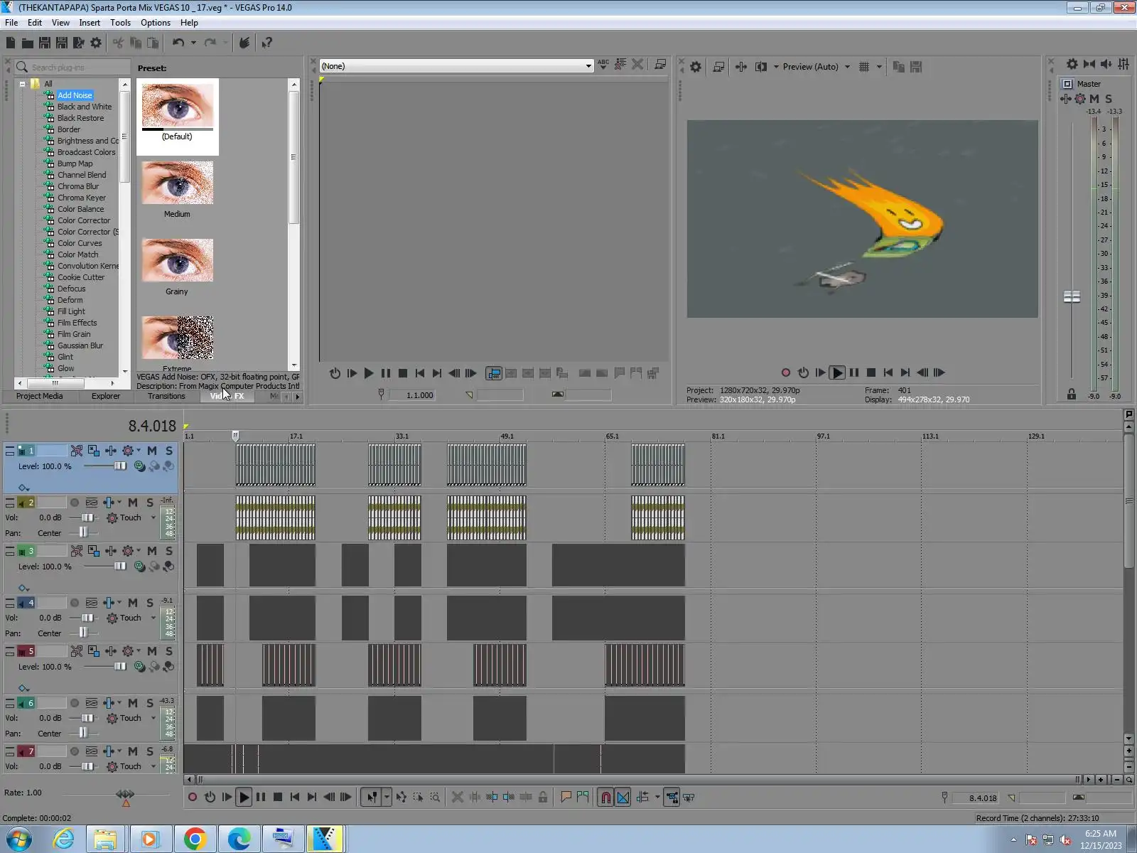This screenshot has height=853, width=1137.
Task: Solo audio track 4
Action: click(149, 603)
